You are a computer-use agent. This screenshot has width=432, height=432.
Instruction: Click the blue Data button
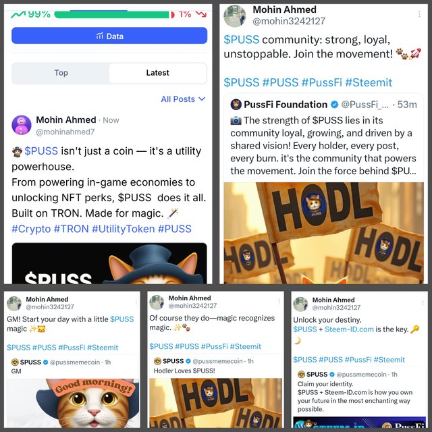click(x=109, y=36)
